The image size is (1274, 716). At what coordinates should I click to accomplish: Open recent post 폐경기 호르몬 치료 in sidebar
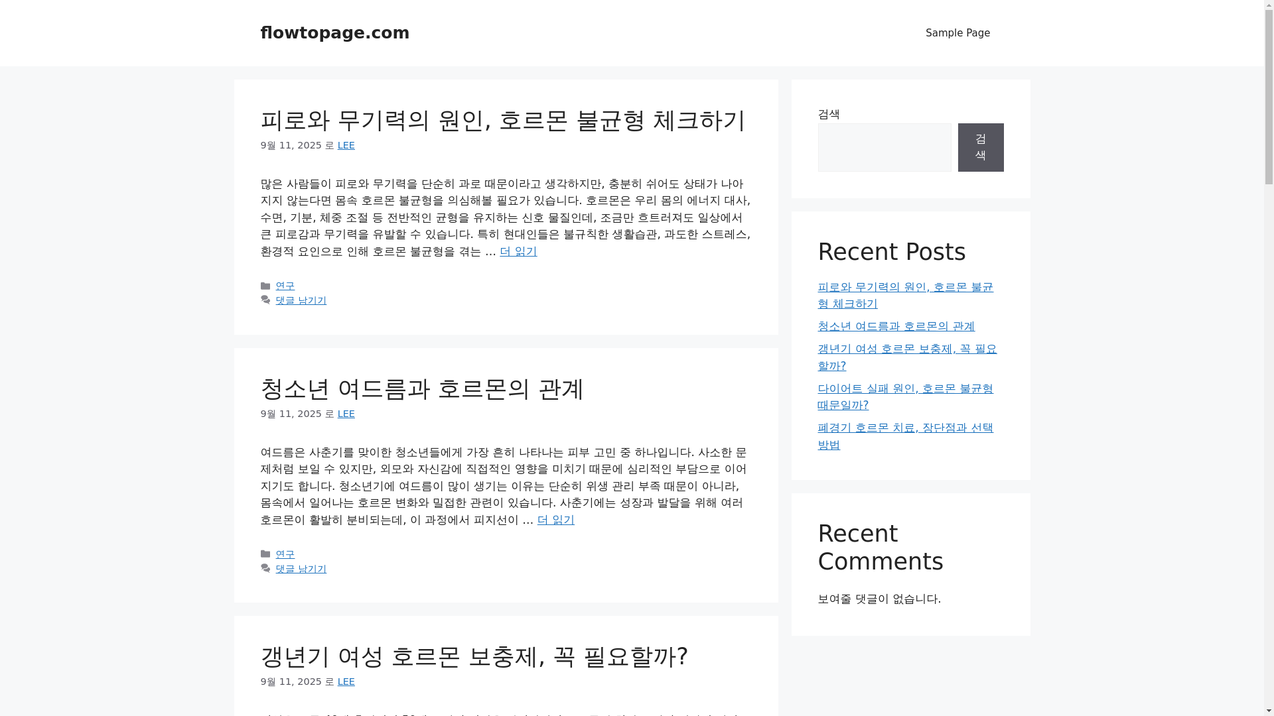click(x=905, y=436)
